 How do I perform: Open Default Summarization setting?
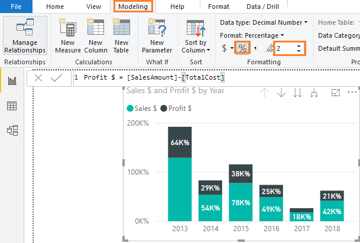pyautogui.click(x=339, y=48)
